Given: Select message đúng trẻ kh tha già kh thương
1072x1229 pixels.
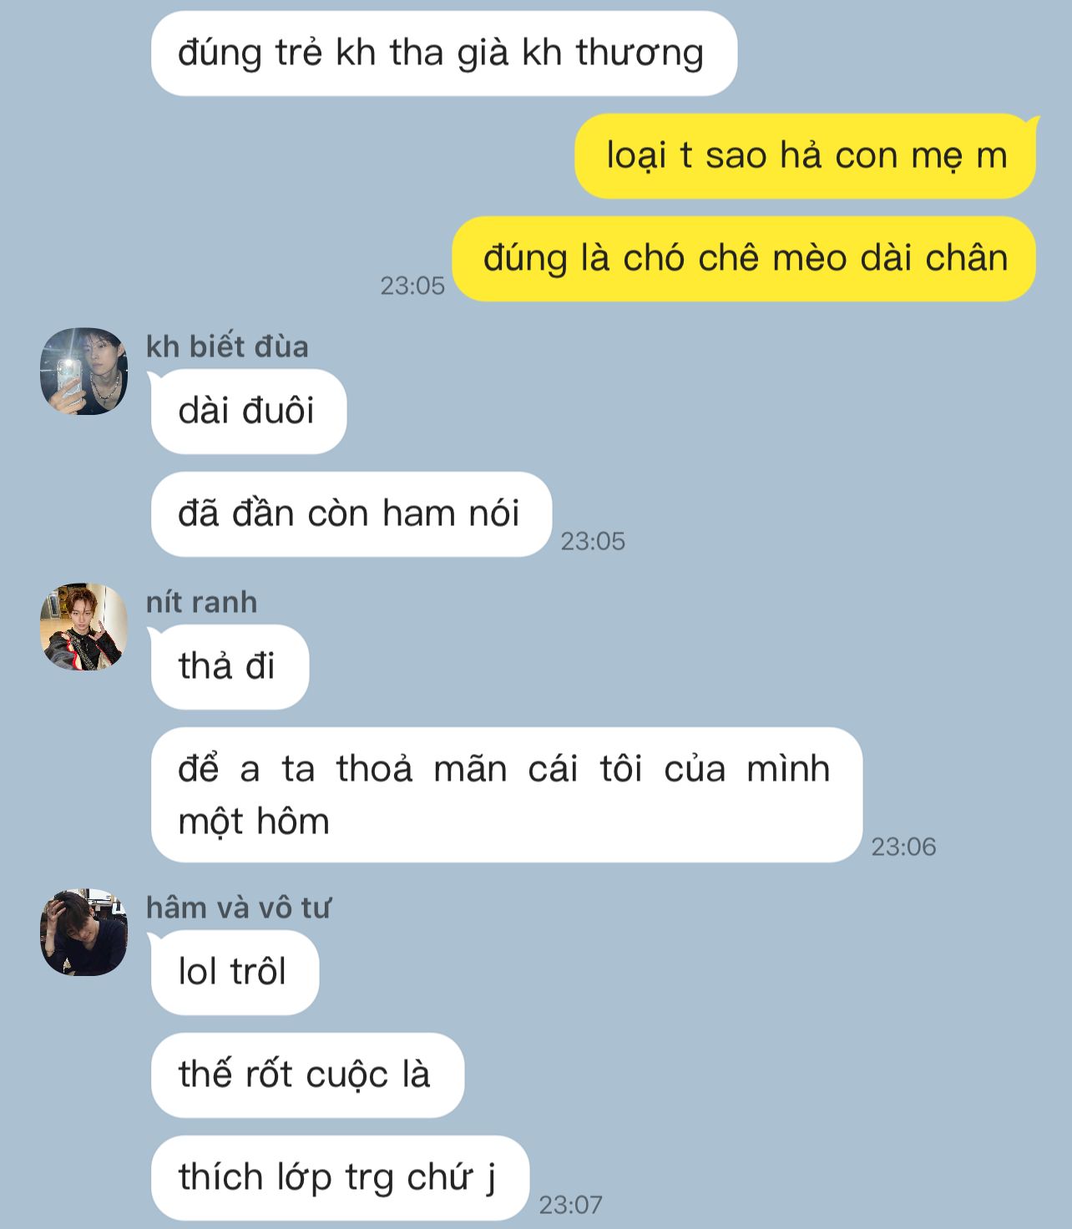Looking at the screenshot, I should point(444,53).
